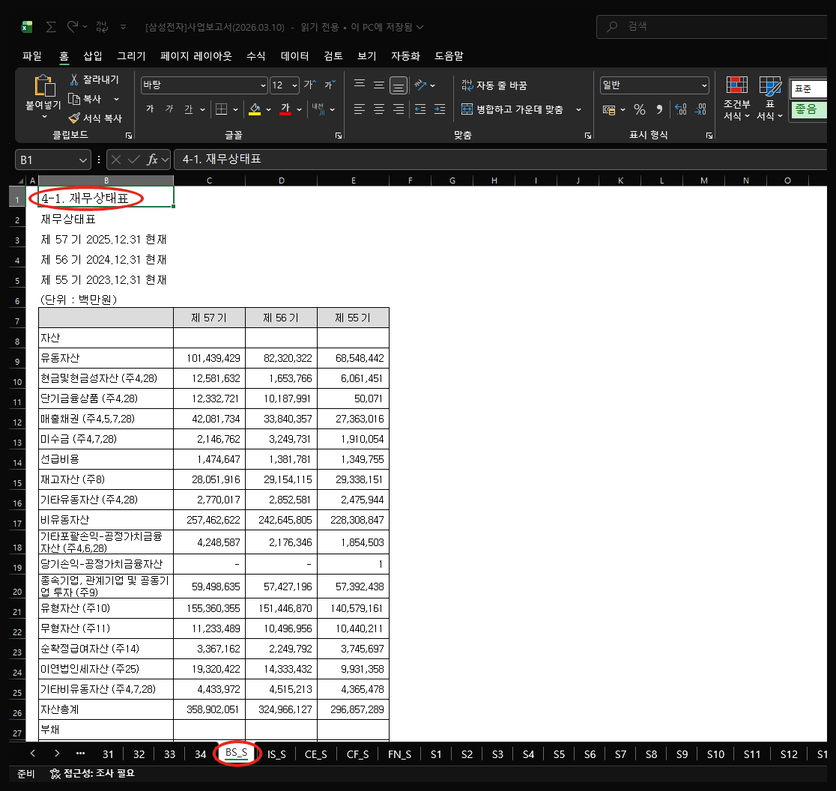The image size is (836, 791).
Task: Toggle italic formatting
Action: click(169, 109)
